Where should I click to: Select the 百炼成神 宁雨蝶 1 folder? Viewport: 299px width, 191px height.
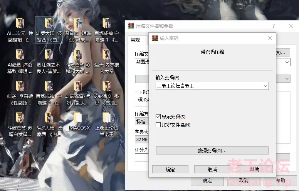[107, 30]
